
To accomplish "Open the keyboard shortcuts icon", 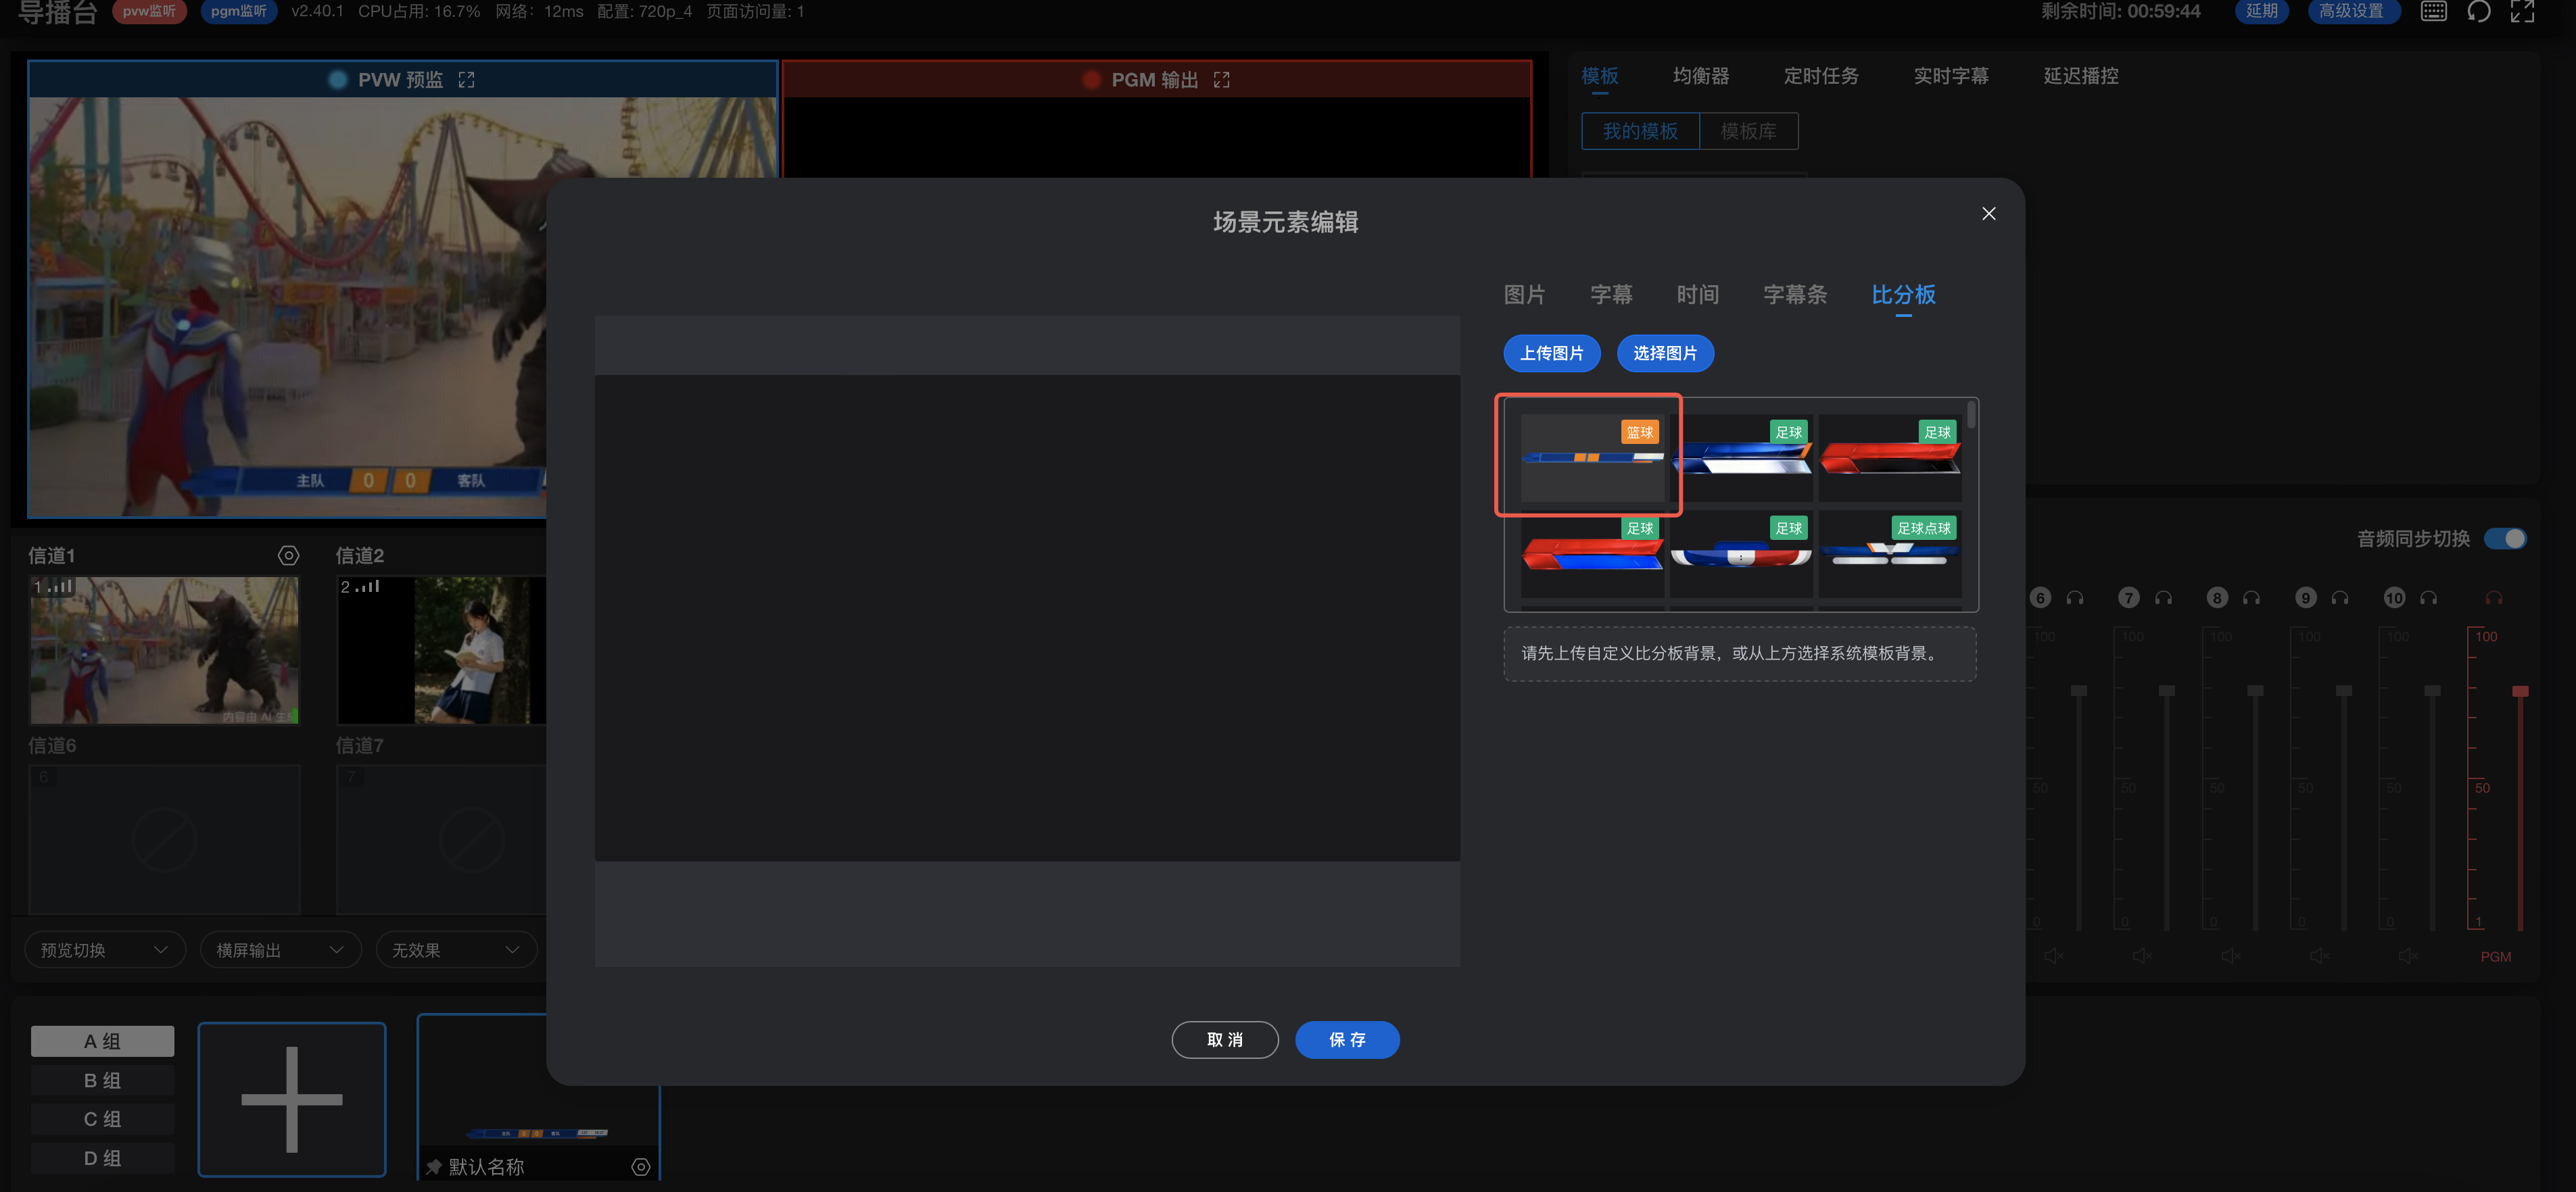I will (x=2434, y=11).
